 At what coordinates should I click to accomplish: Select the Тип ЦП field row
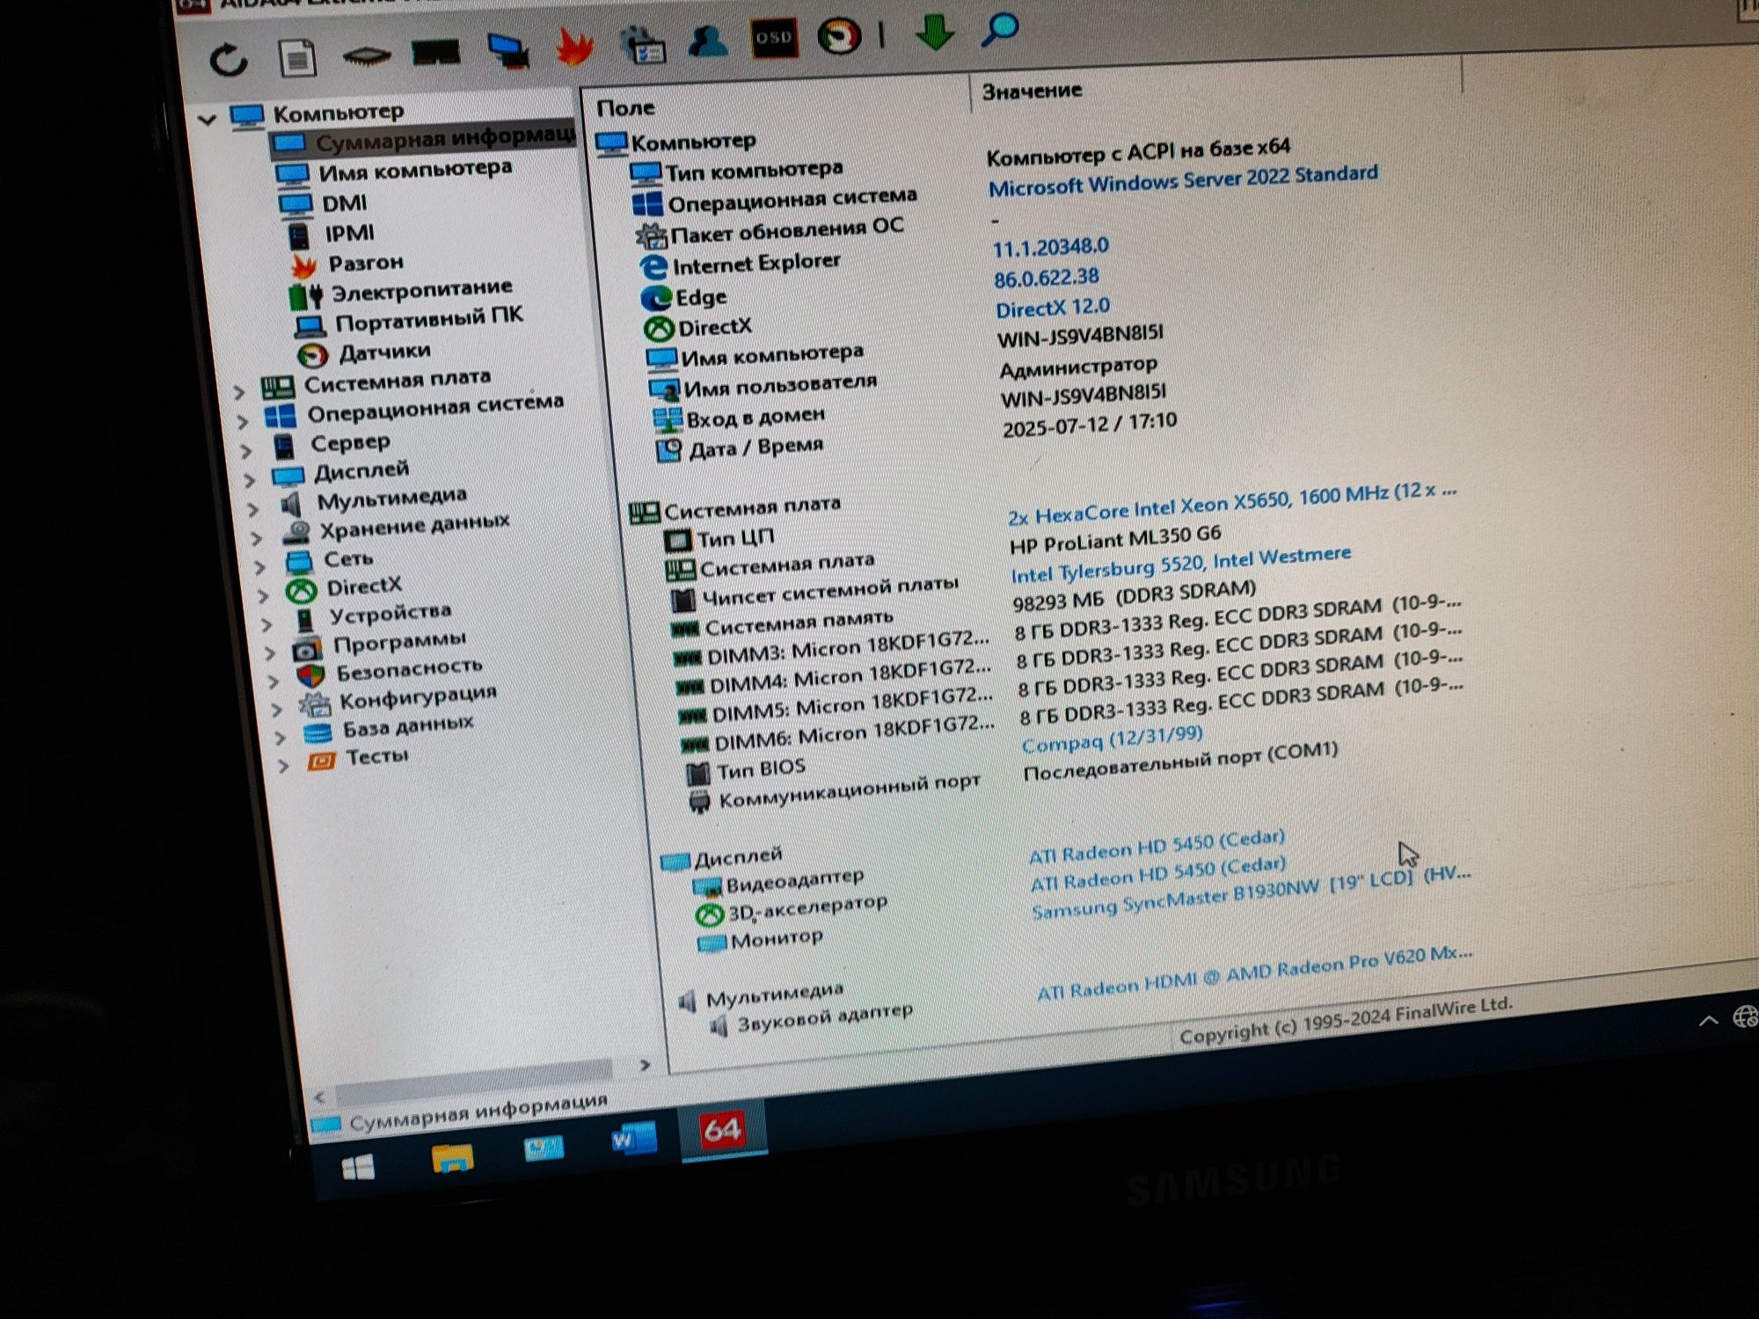[719, 538]
